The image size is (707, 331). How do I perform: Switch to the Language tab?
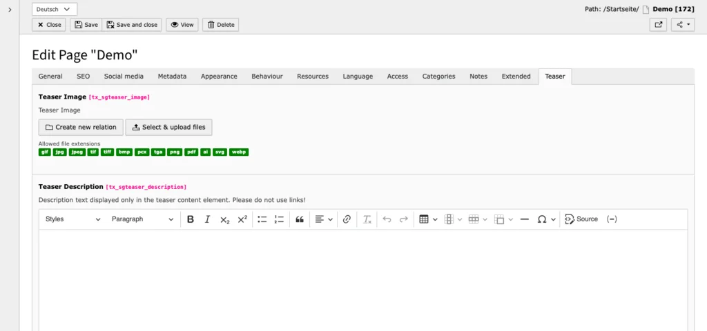click(x=358, y=77)
